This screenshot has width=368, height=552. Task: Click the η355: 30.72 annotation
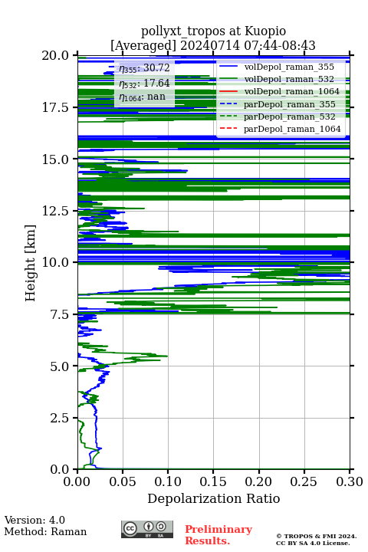144,68
